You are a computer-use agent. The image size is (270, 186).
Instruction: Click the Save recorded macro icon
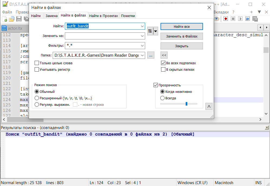255,19
